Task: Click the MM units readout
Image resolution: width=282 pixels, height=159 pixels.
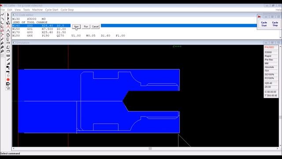Action: tap(267, 64)
